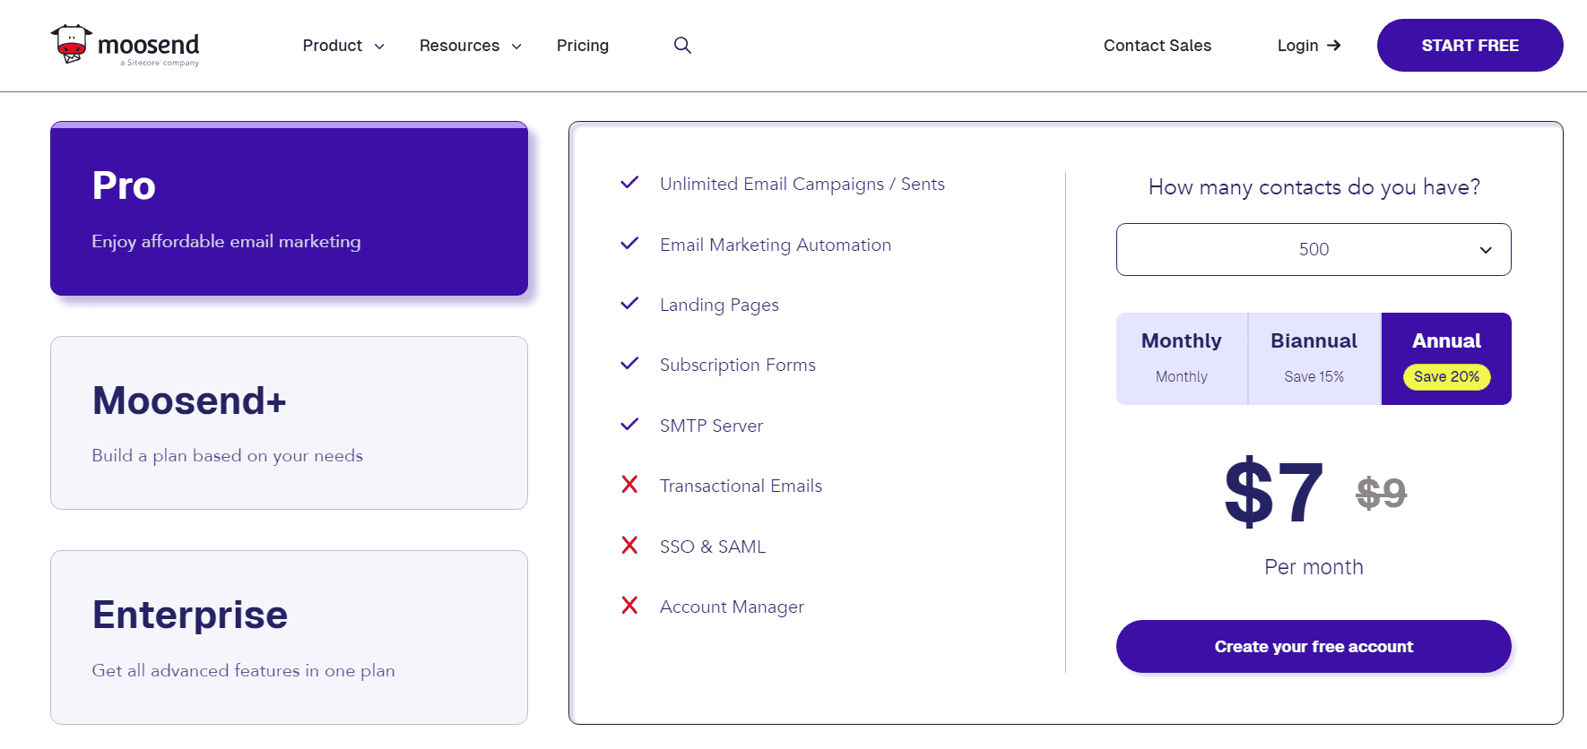Click SMTP Server feature text
Image resolution: width=1587 pixels, height=749 pixels.
712,426
